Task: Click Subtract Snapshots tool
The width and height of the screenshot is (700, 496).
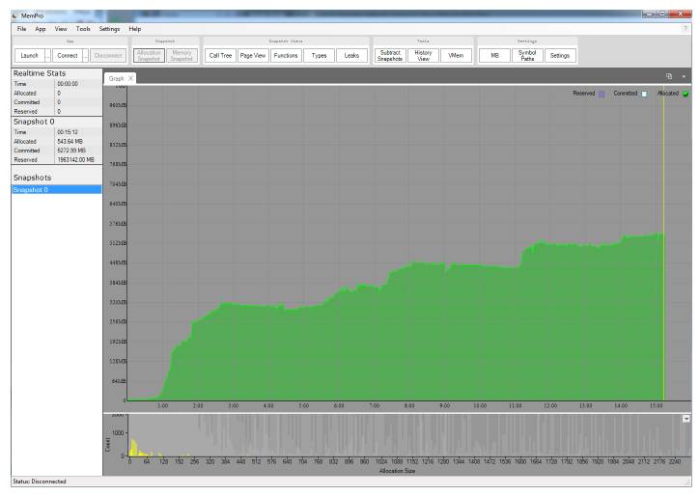Action: coord(390,56)
